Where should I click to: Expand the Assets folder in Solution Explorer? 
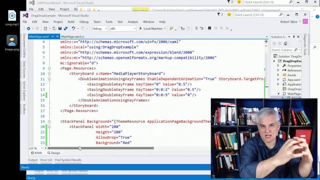[x=278, y=75]
